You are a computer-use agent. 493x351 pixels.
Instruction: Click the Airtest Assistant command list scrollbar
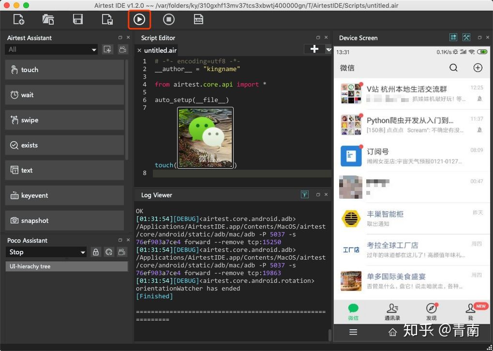127,110
